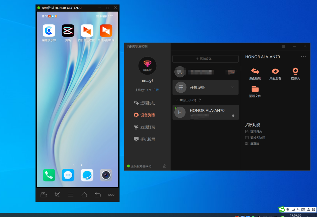Start 桌面控制 for HONOR ALA-AN70
Screen dimensions: 317x217
[x=255, y=74]
